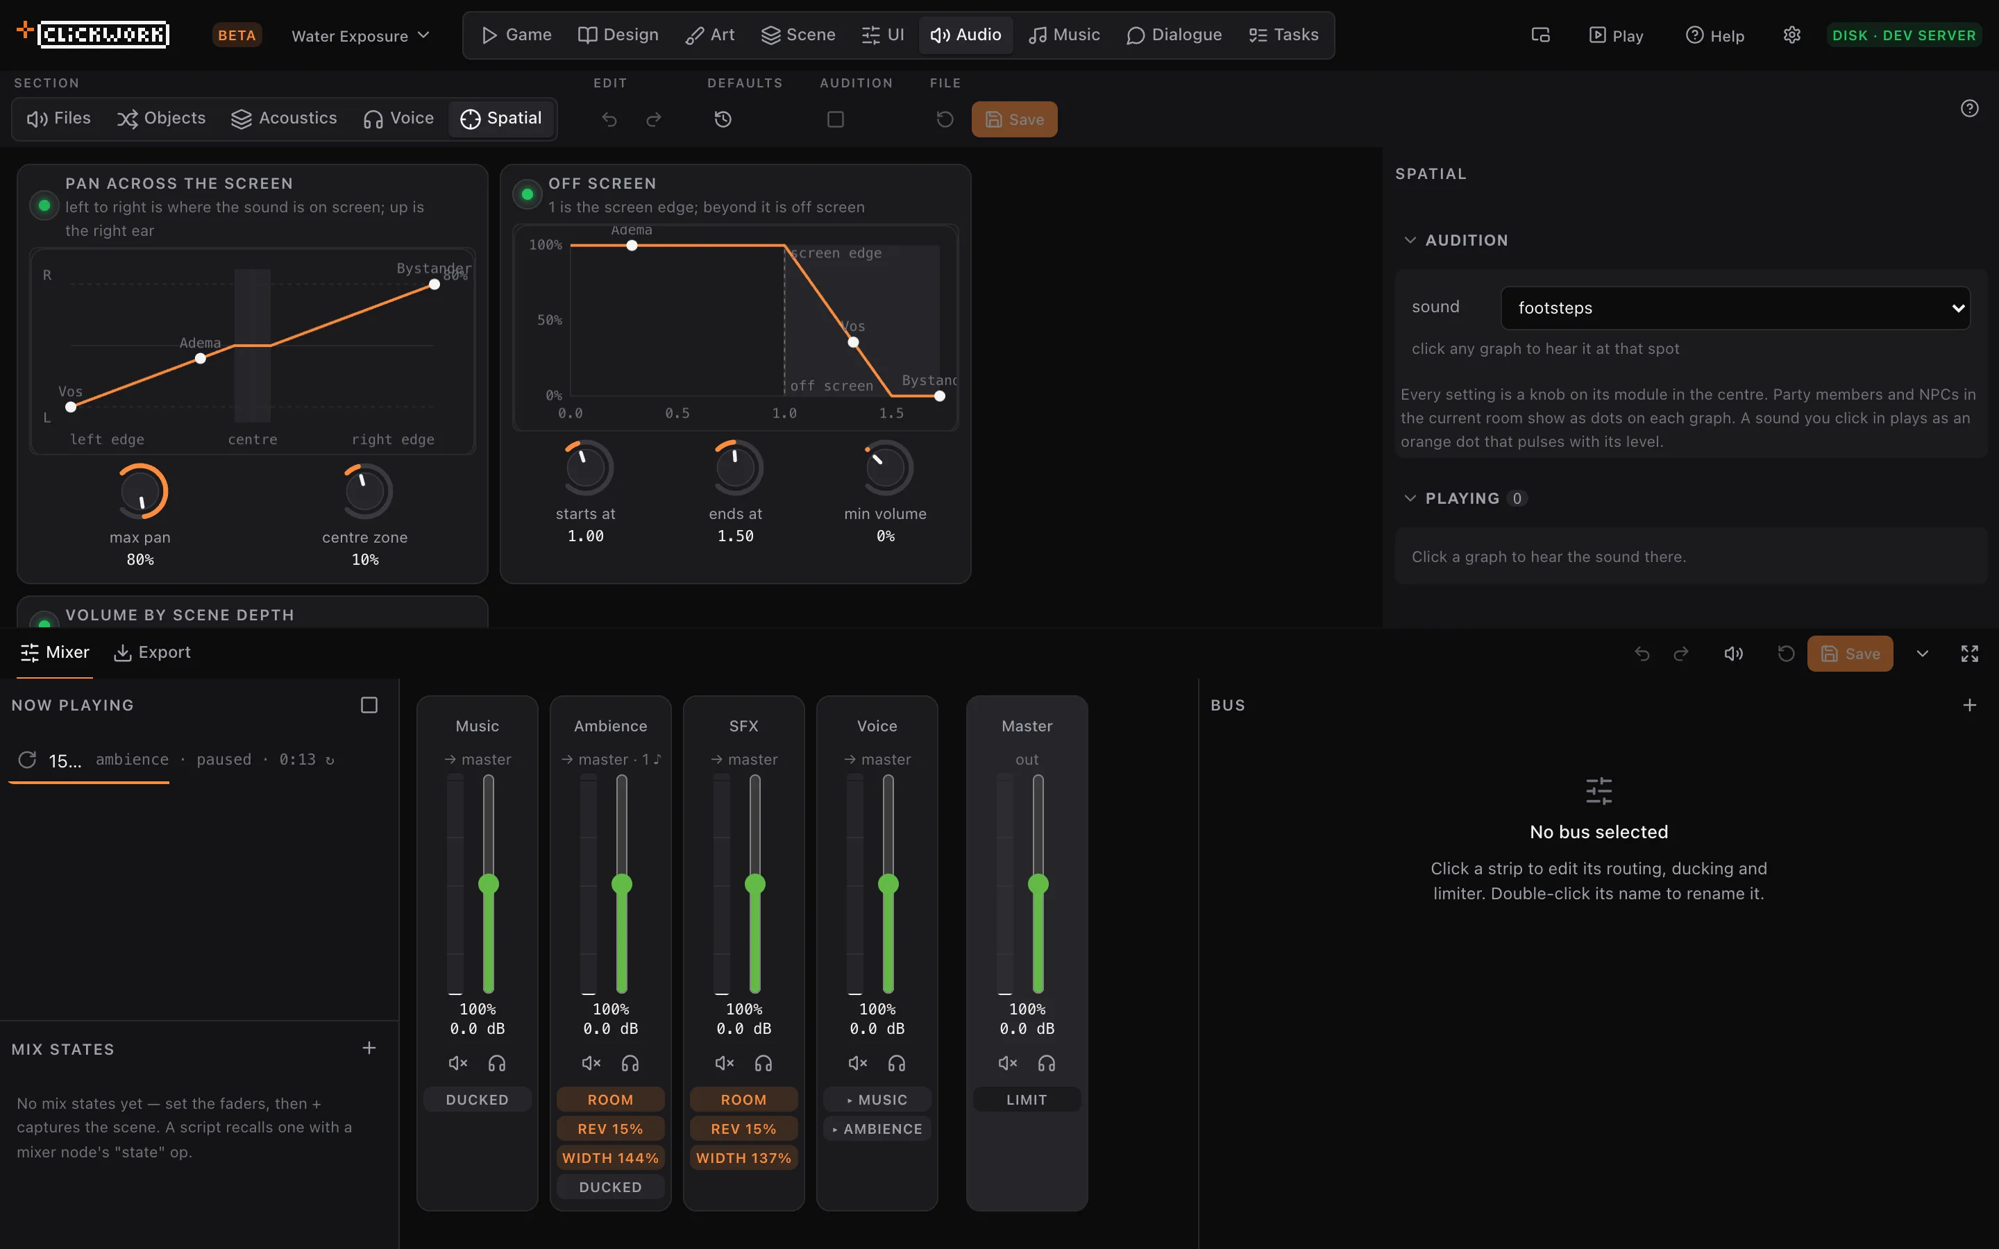The width and height of the screenshot is (1999, 1249).
Task: Click the help circle icon above the Spatial panel
Action: [x=1970, y=108]
